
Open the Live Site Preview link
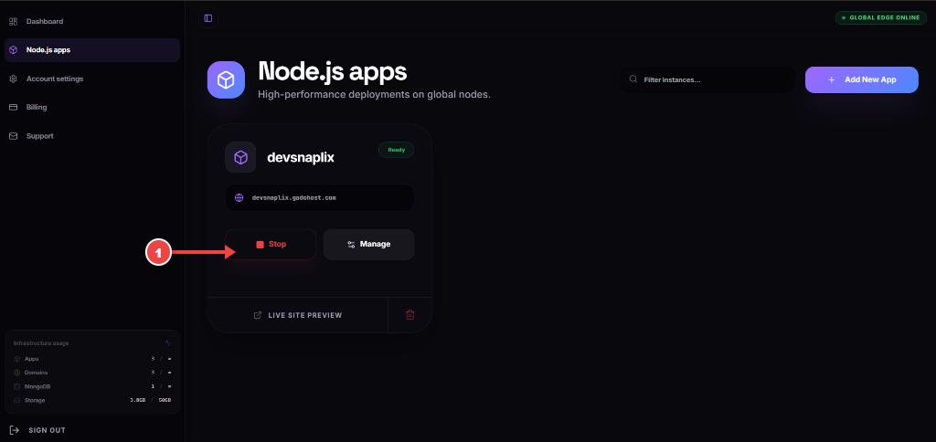point(298,315)
